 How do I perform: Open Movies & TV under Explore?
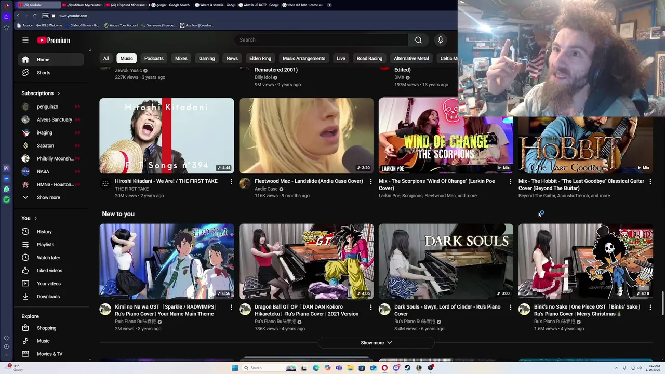(50, 354)
